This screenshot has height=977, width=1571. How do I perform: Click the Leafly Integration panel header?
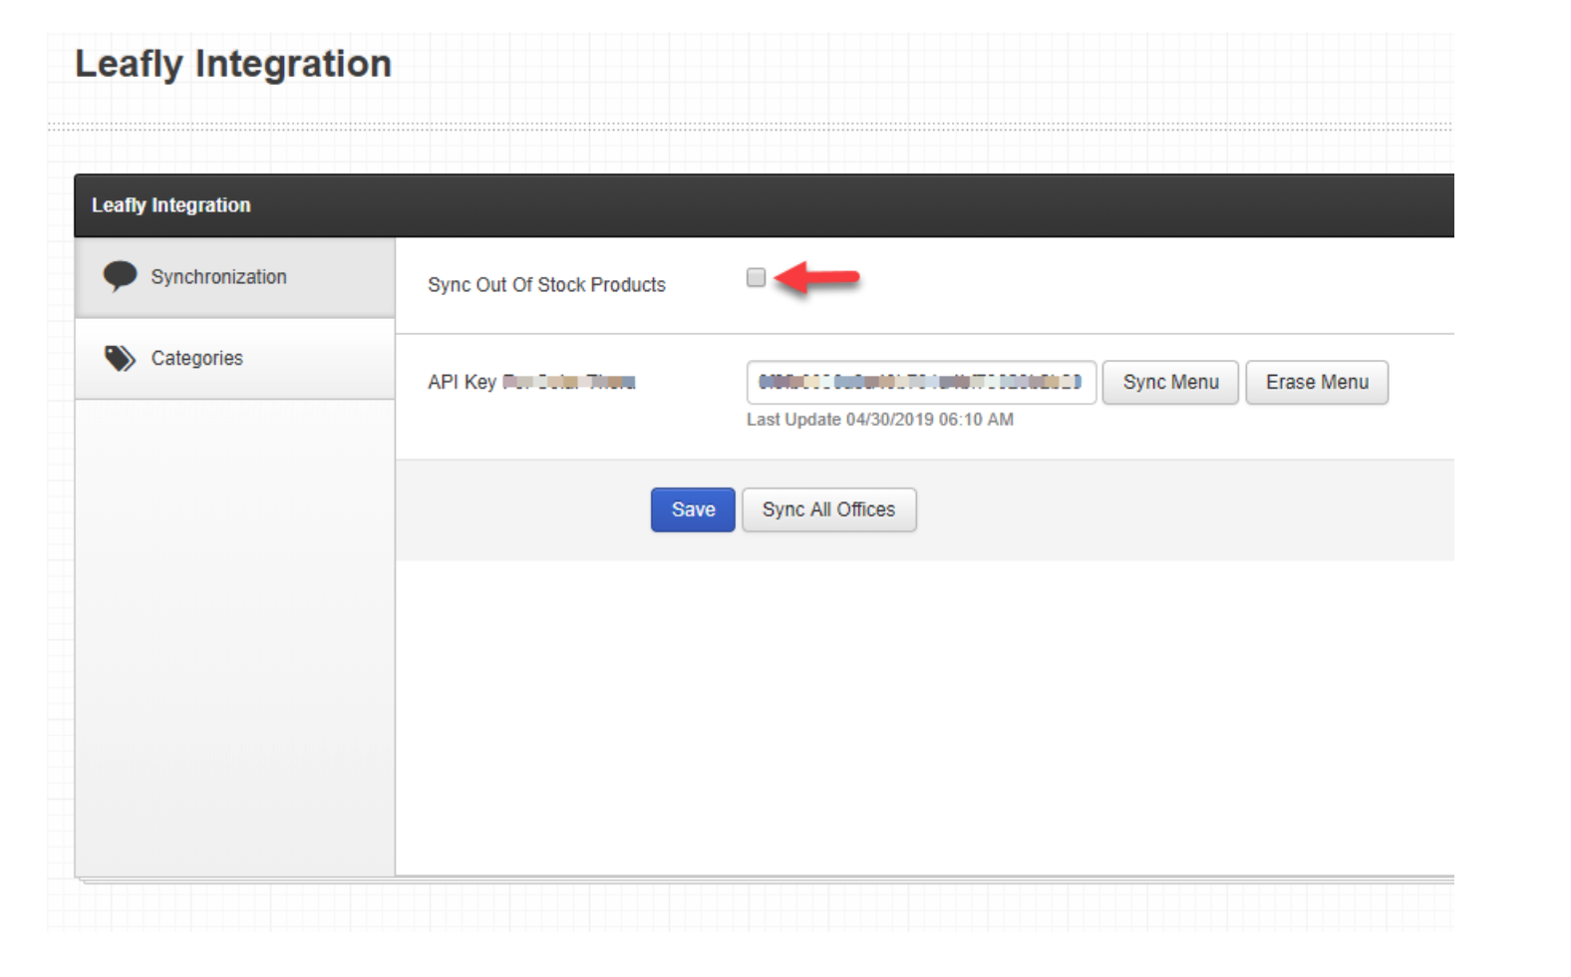764,205
